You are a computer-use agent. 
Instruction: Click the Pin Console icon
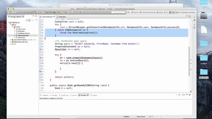[177, 95]
